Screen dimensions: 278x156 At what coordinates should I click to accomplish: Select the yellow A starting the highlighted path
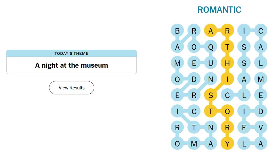pyautogui.click(x=211, y=30)
